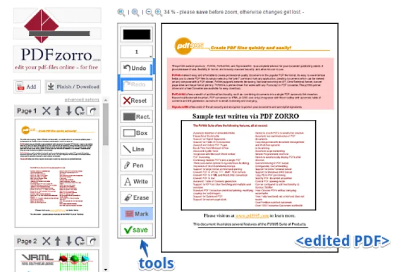Click the www.pdf995.com link in document
409x272 pixels.
tap(252, 216)
